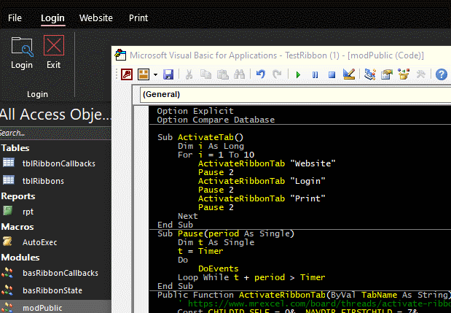
Task: Toggle Design Mode in the VBA toolbar
Action: pyautogui.click(x=348, y=74)
